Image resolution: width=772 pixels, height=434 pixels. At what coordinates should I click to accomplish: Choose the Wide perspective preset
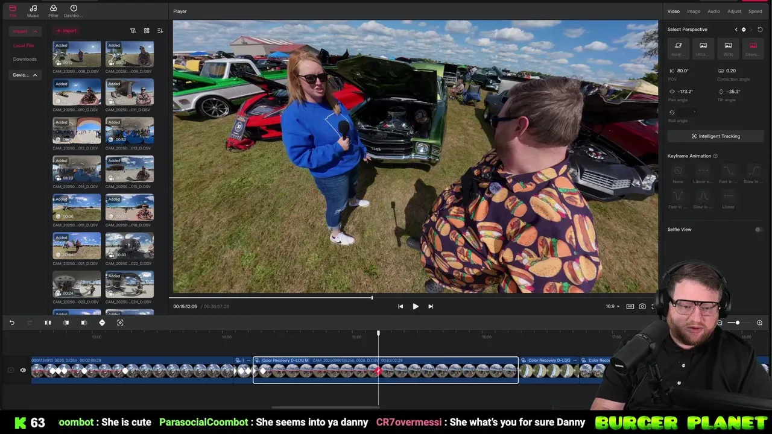coord(728,48)
